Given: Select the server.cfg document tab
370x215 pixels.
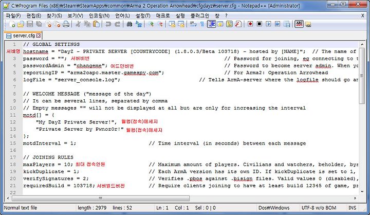Looking at the screenshot, I should coord(23,35).
